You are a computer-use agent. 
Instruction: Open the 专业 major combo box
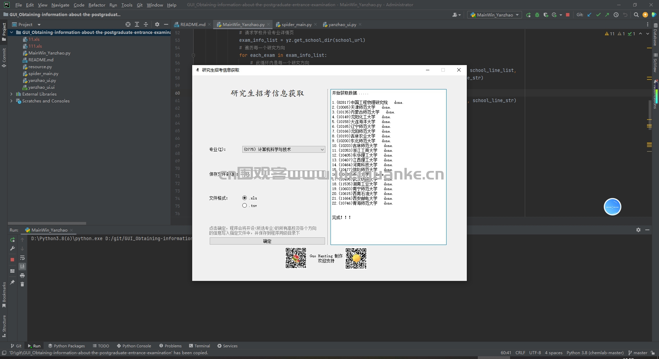pyautogui.click(x=284, y=149)
